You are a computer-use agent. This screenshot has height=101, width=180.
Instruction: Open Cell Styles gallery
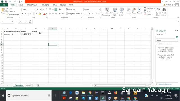click(121, 12)
